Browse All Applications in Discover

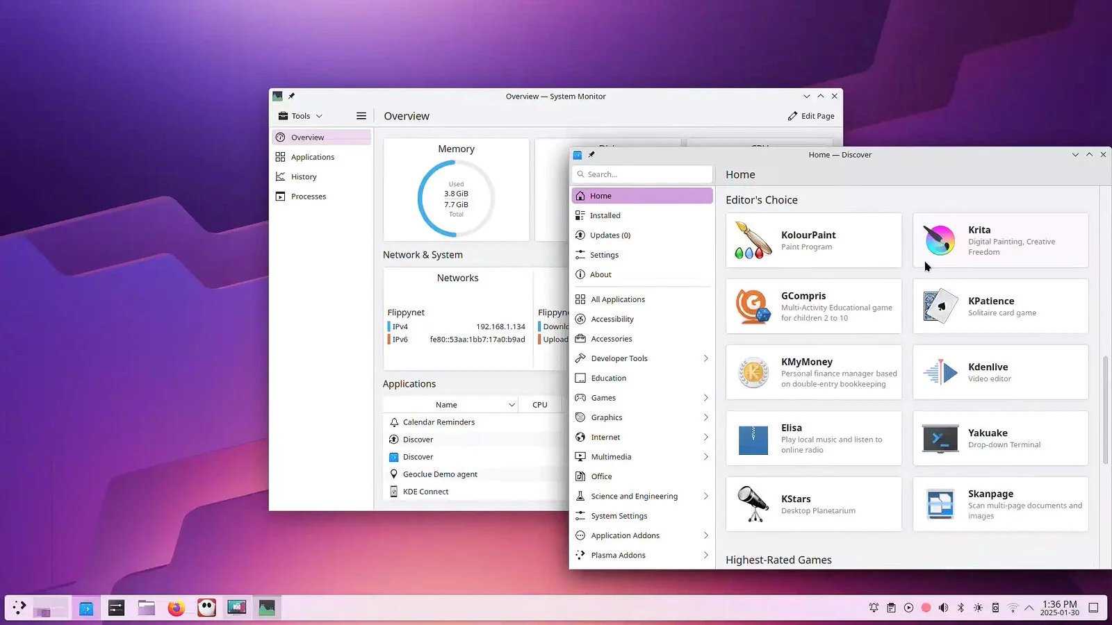(641, 299)
